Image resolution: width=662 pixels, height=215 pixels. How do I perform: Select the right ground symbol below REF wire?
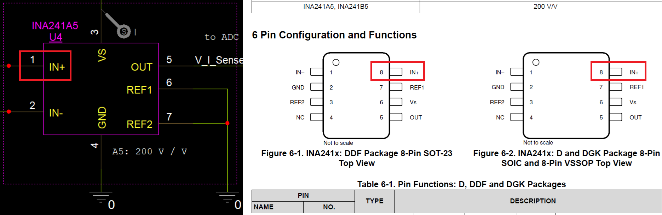tap(227, 197)
